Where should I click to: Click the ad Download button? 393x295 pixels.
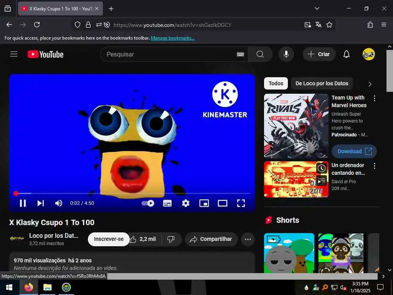tap(354, 151)
